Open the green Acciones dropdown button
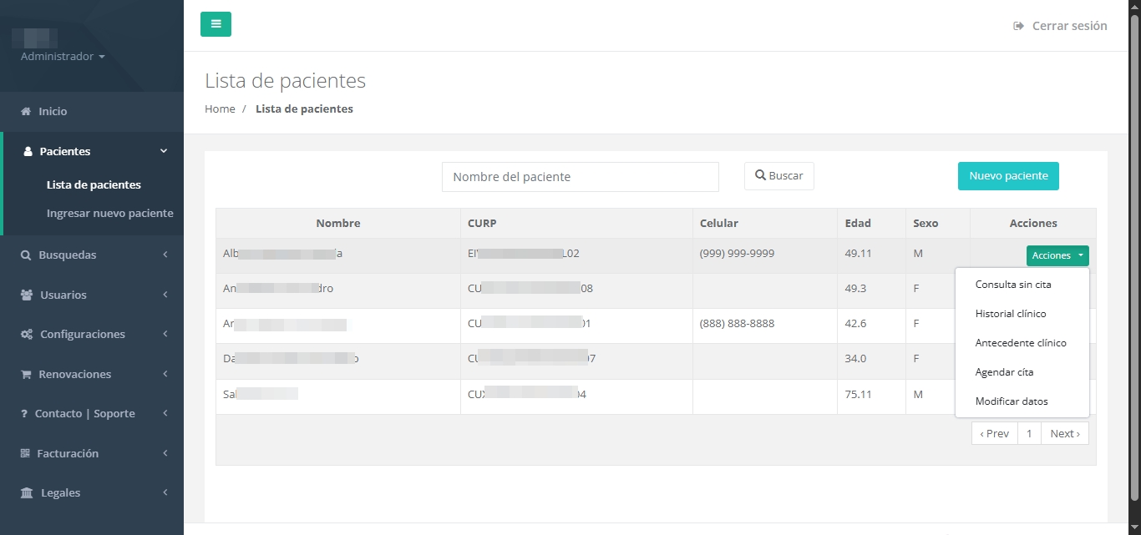Image resolution: width=1141 pixels, height=535 pixels. pos(1057,256)
